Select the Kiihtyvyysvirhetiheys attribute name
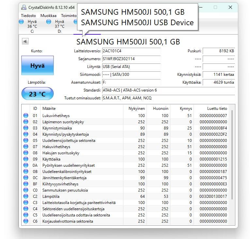Viewport: 250px width, 239px height. 60,184
